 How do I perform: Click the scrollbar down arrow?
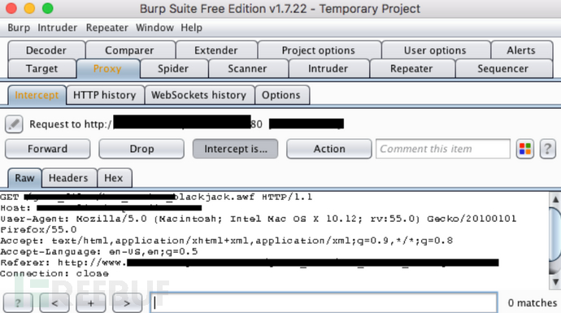pos(555,282)
